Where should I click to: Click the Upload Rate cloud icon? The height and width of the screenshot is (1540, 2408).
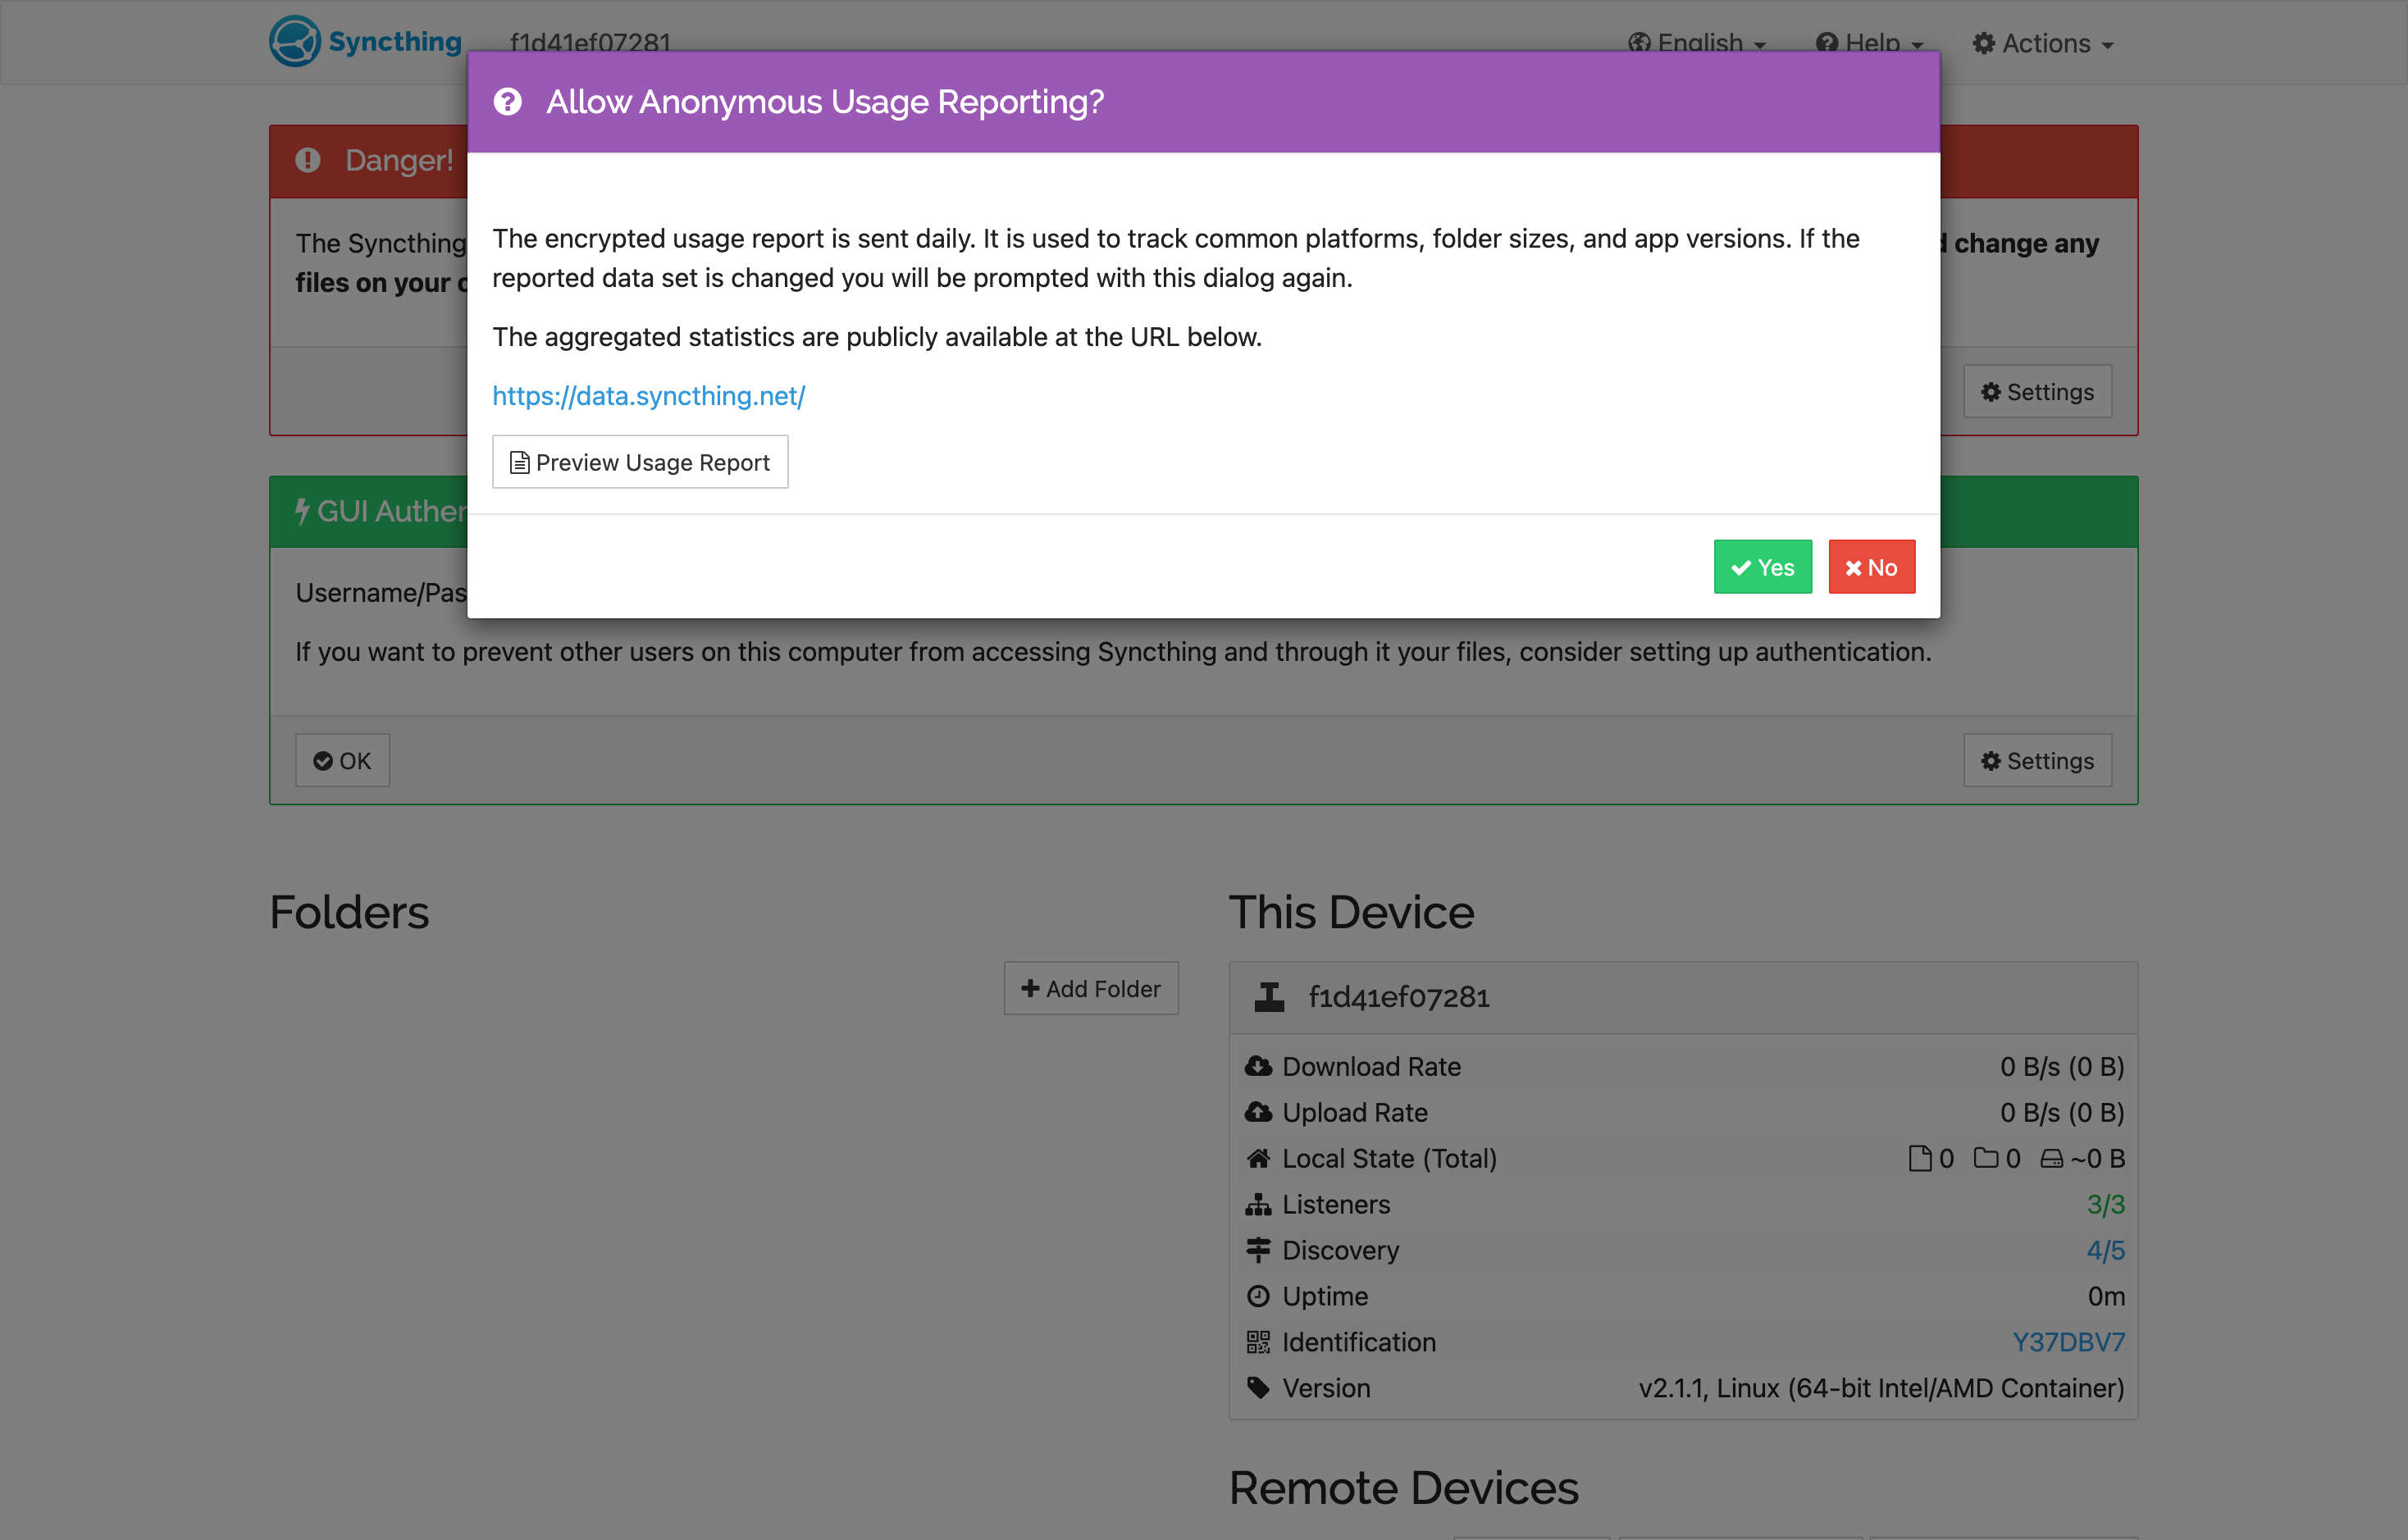(1258, 1113)
